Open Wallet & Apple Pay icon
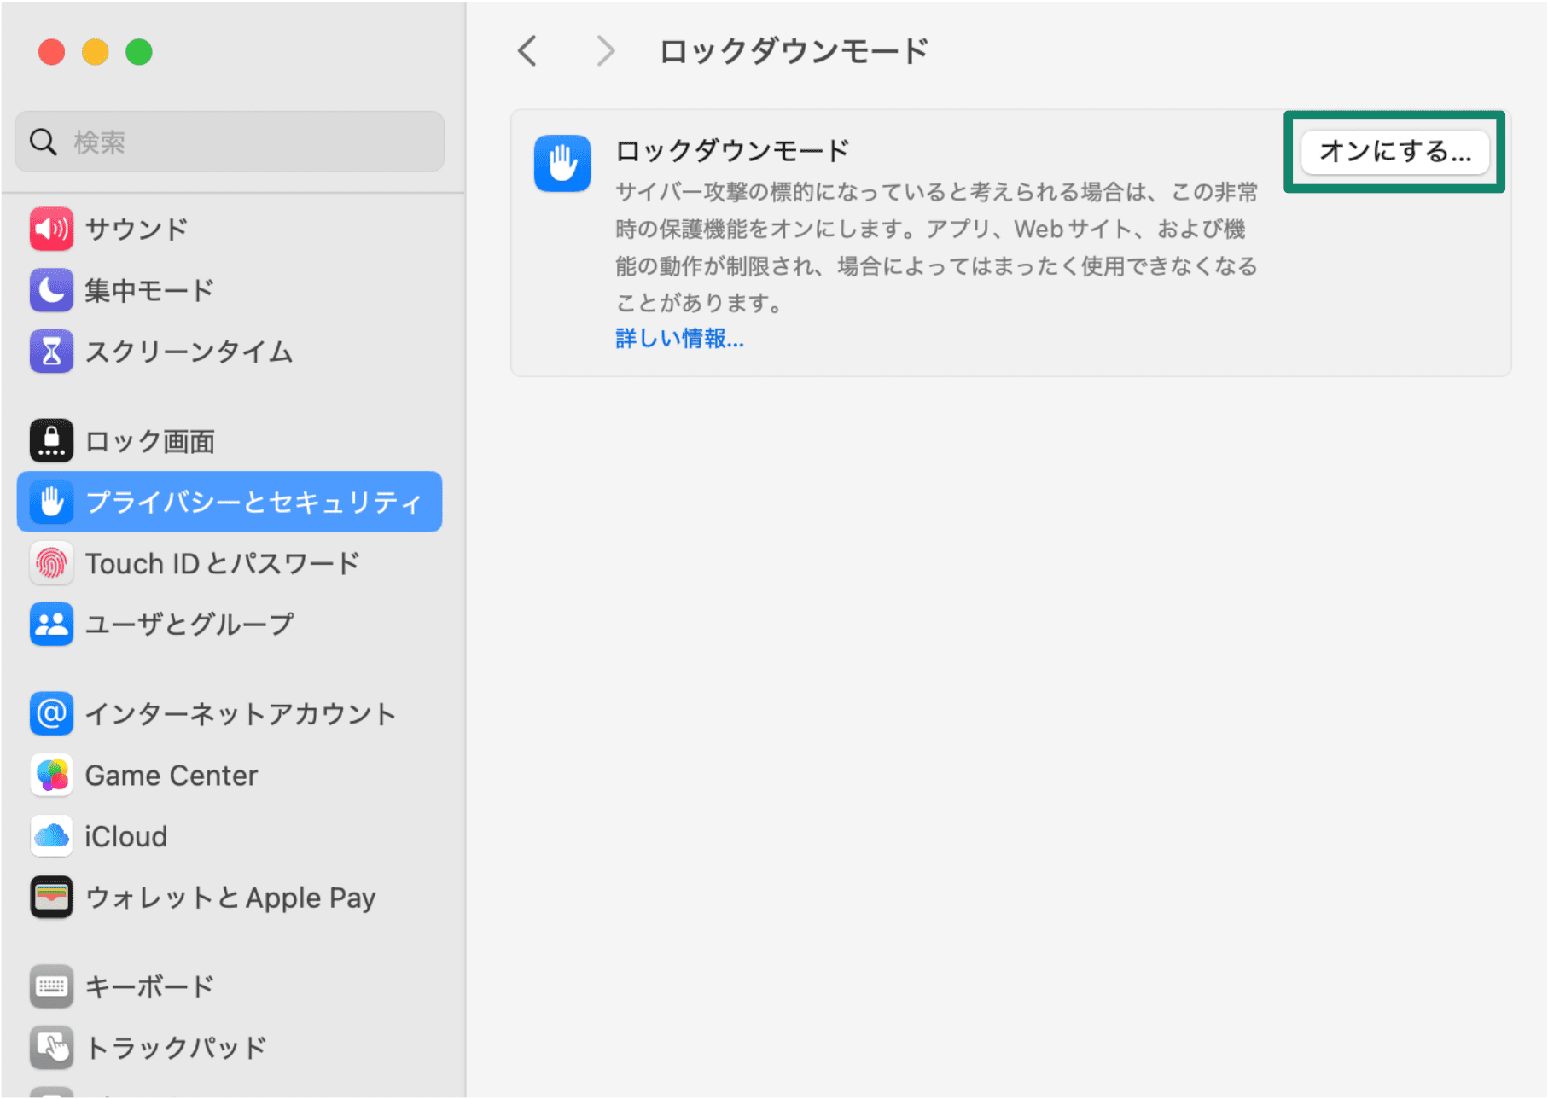The image size is (1548, 1099). tap(51, 898)
